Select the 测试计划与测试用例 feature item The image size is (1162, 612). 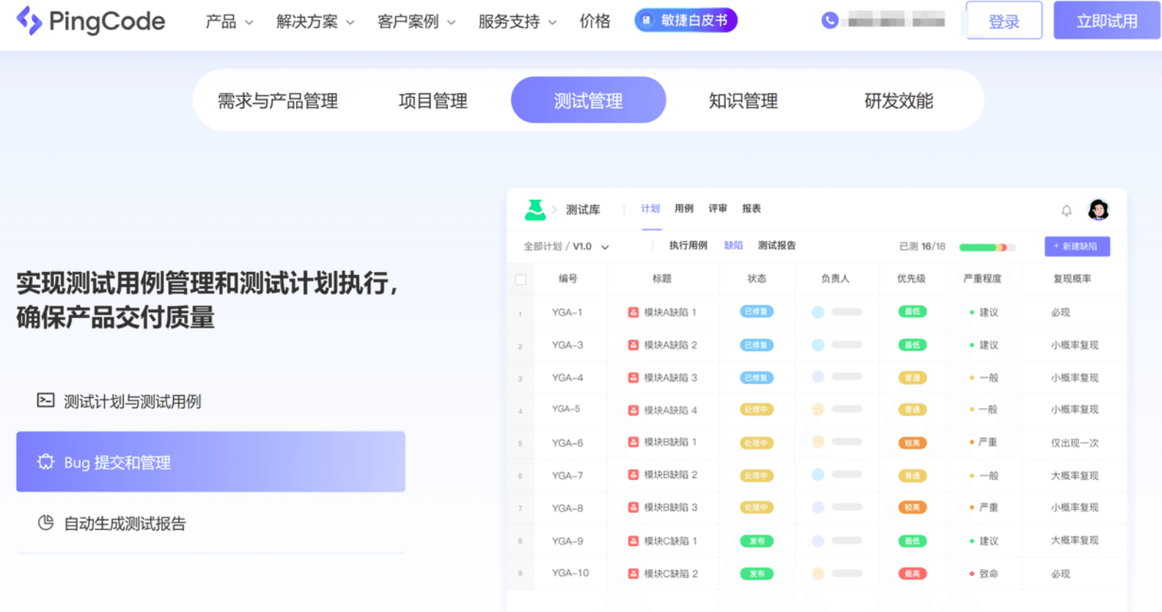[x=210, y=400]
